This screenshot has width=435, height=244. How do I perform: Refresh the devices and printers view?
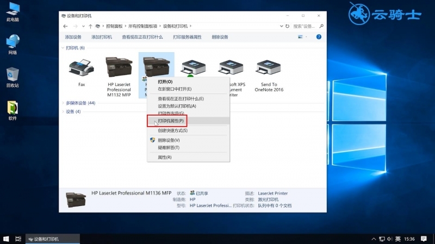pyautogui.click(x=288, y=26)
